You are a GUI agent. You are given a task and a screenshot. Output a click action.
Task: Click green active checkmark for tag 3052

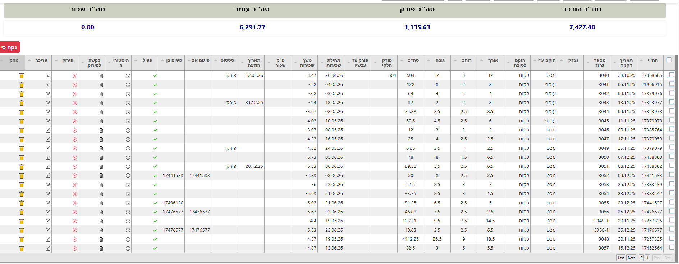[155, 176]
